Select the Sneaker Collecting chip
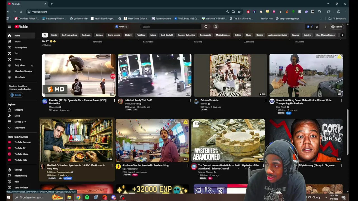 click(186, 35)
